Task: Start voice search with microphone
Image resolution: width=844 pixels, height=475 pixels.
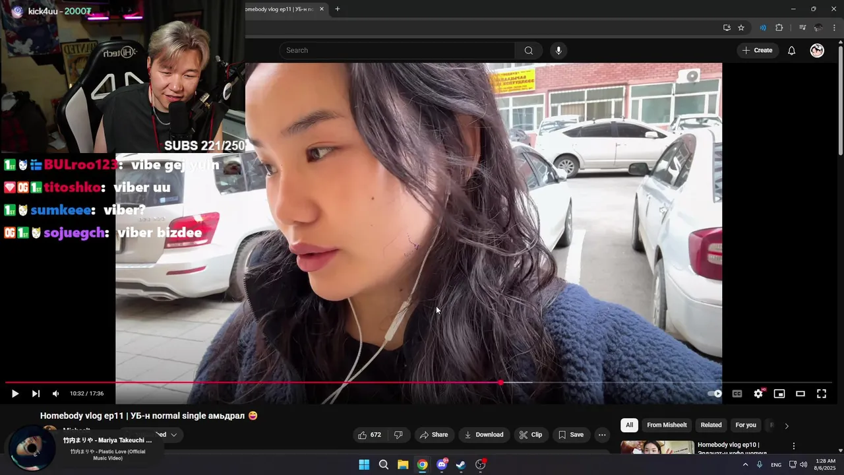Action: tap(558, 50)
